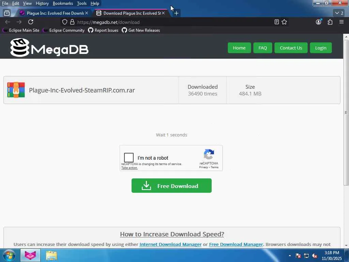Click the MegaDB logo
Image resolution: width=349 pixels, height=262 pixels.
click(x=49, y=48)
